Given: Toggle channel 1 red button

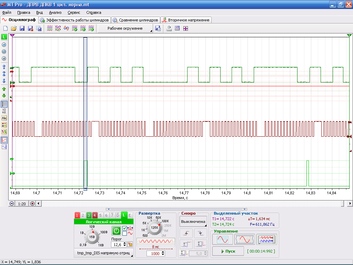Looking at the screenshot, I should click(77, 215).
